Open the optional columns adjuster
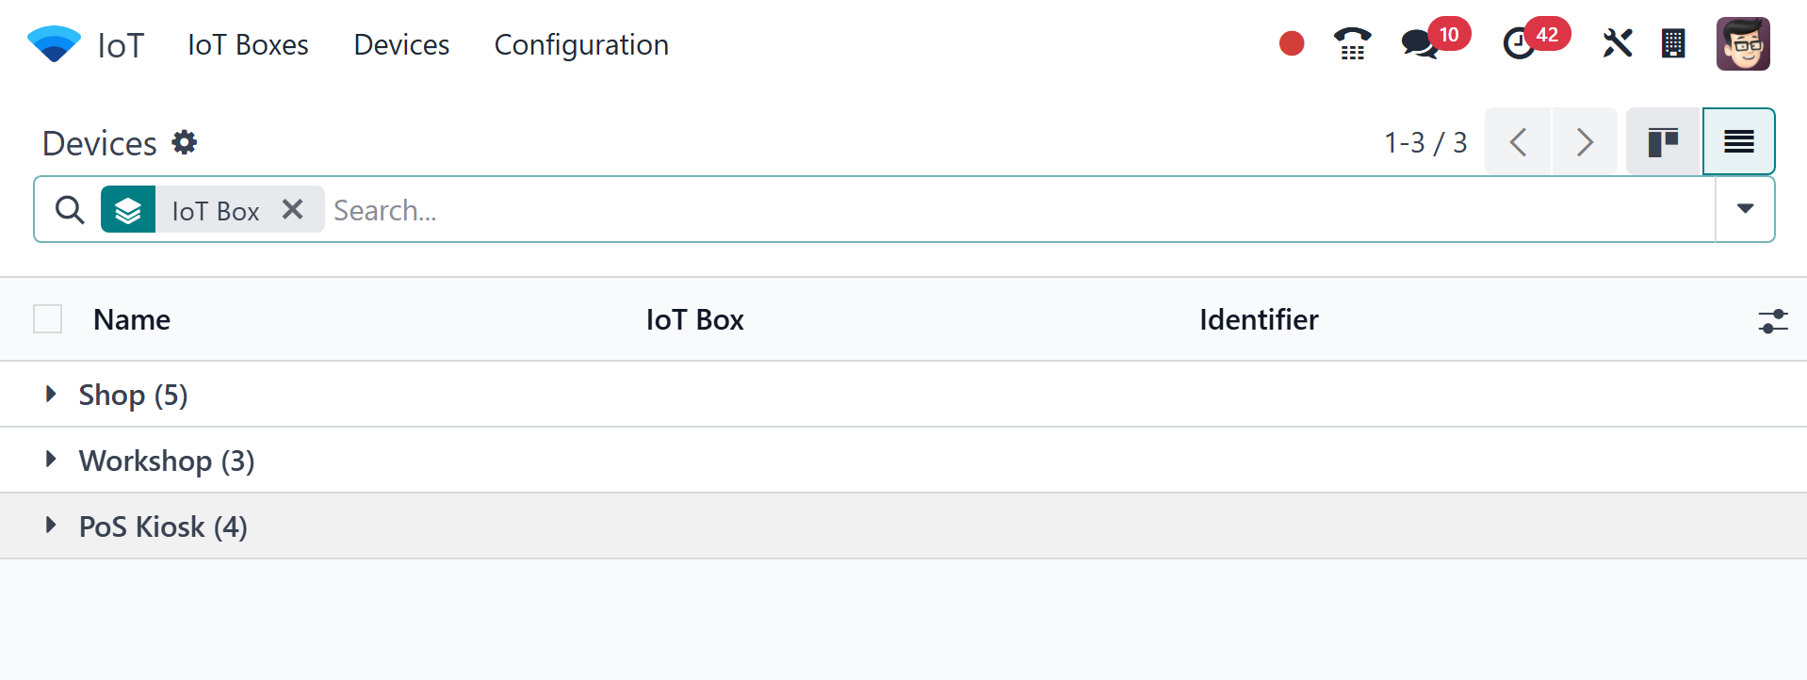1807x680 pixels. tap(1772, 320)
